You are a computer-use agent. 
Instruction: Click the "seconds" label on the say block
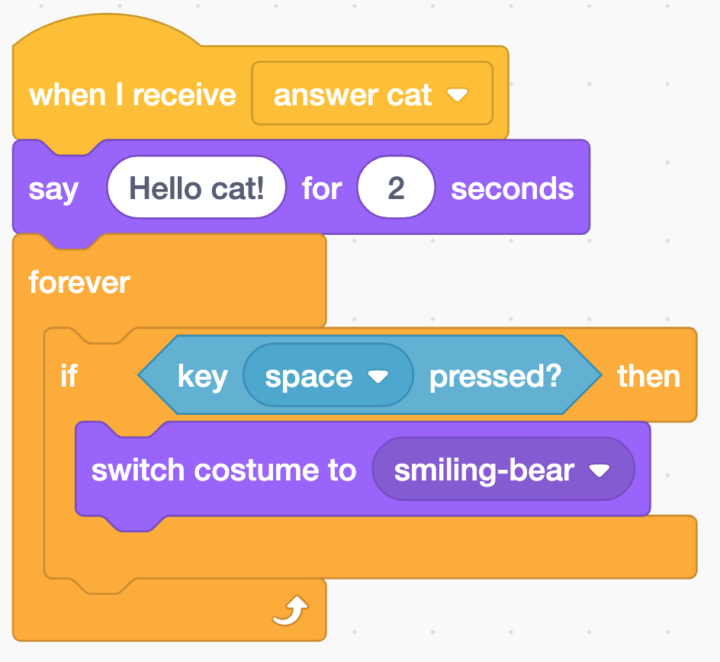pyautogui.click(x=512, y=188)
